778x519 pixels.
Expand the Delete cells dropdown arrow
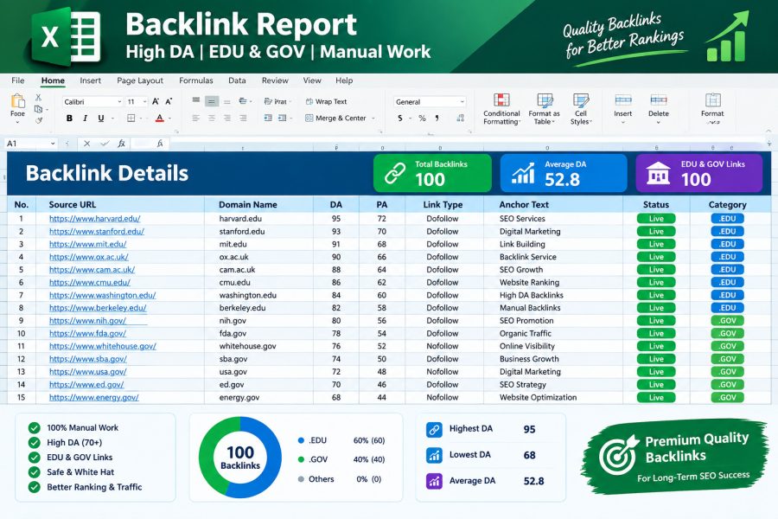click(x=659, y=122)
